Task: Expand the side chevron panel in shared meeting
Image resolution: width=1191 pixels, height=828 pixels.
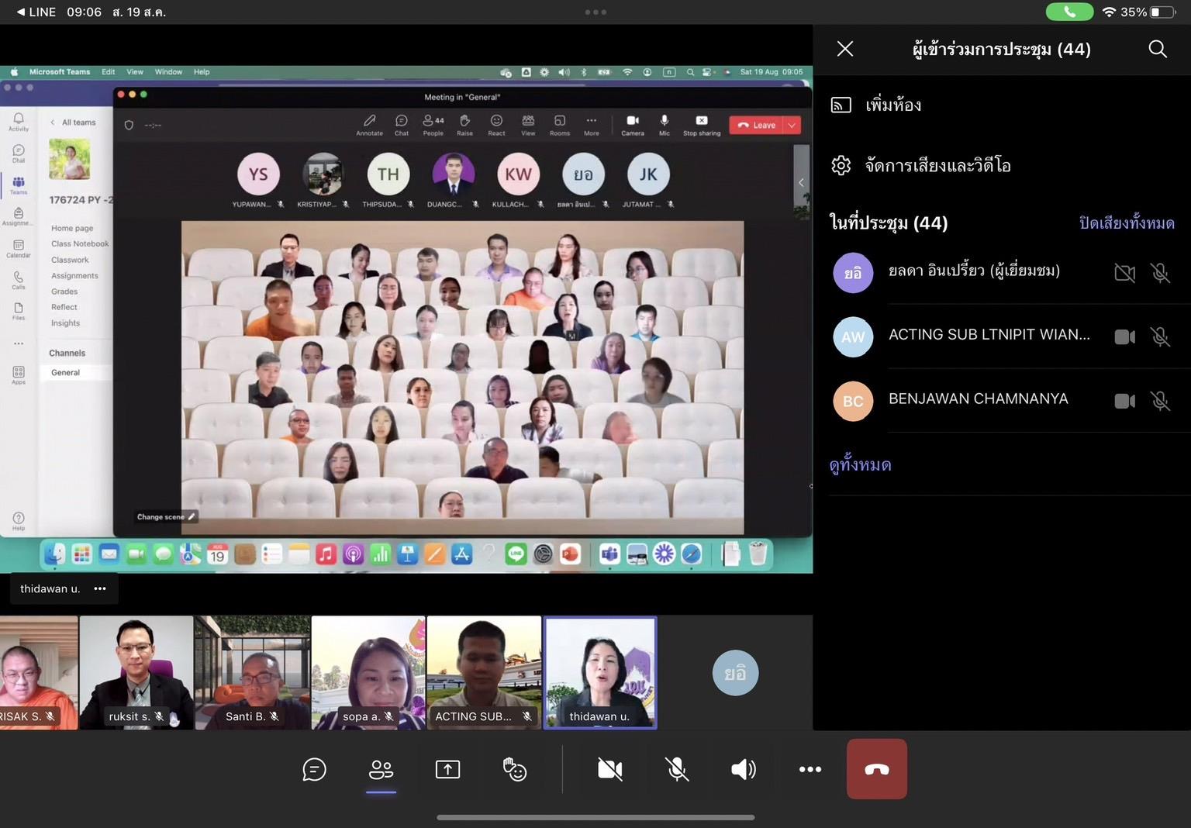Action: point(801,183)
